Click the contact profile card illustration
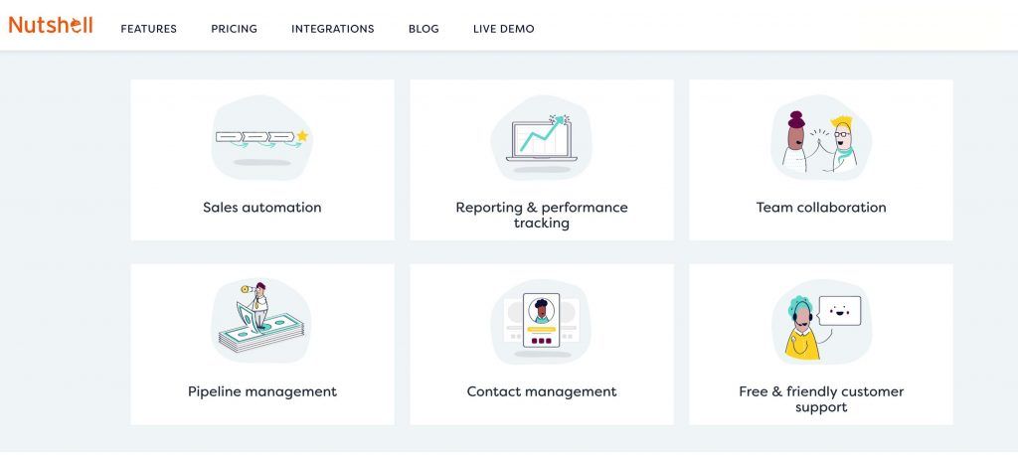 click(x=542, y=321)
